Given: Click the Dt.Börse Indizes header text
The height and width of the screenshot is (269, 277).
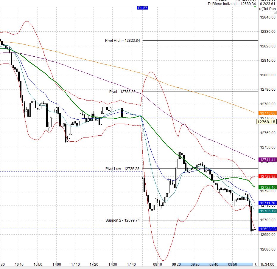Looking at the screenshot, I should click(x=221, y=4).
